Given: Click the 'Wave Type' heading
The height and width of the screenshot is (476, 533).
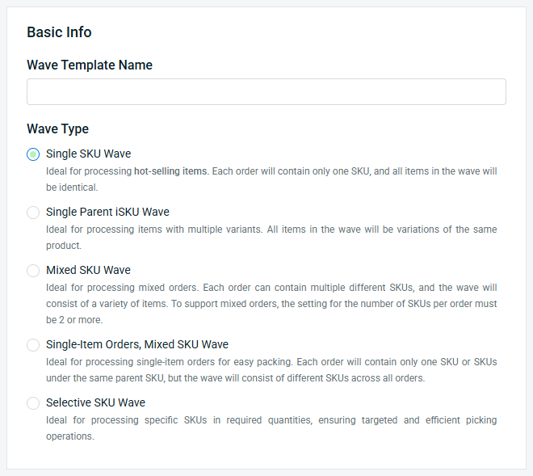Looking at the screenshot, I should pos(58,129).
